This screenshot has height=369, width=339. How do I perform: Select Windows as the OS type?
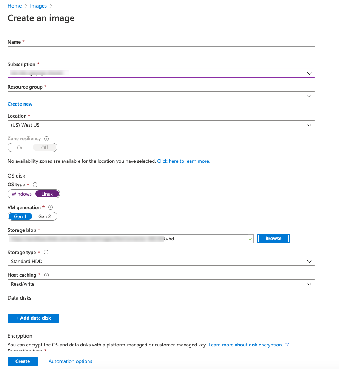point(22,194)
